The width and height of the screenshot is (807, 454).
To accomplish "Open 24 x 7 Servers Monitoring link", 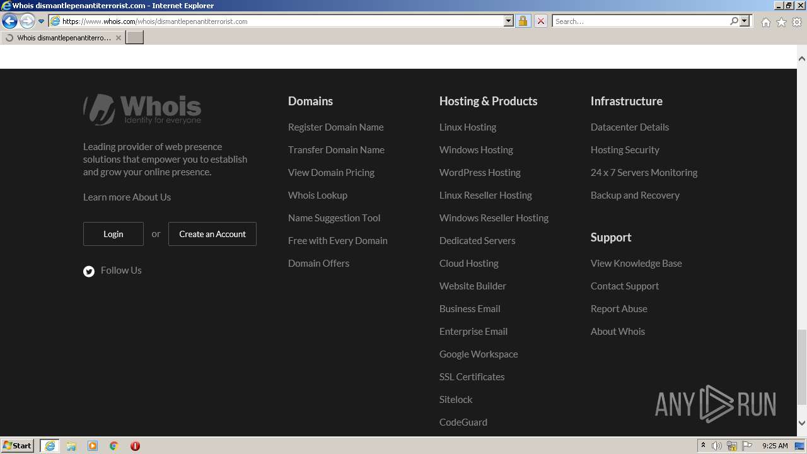I will coord(644,172).
